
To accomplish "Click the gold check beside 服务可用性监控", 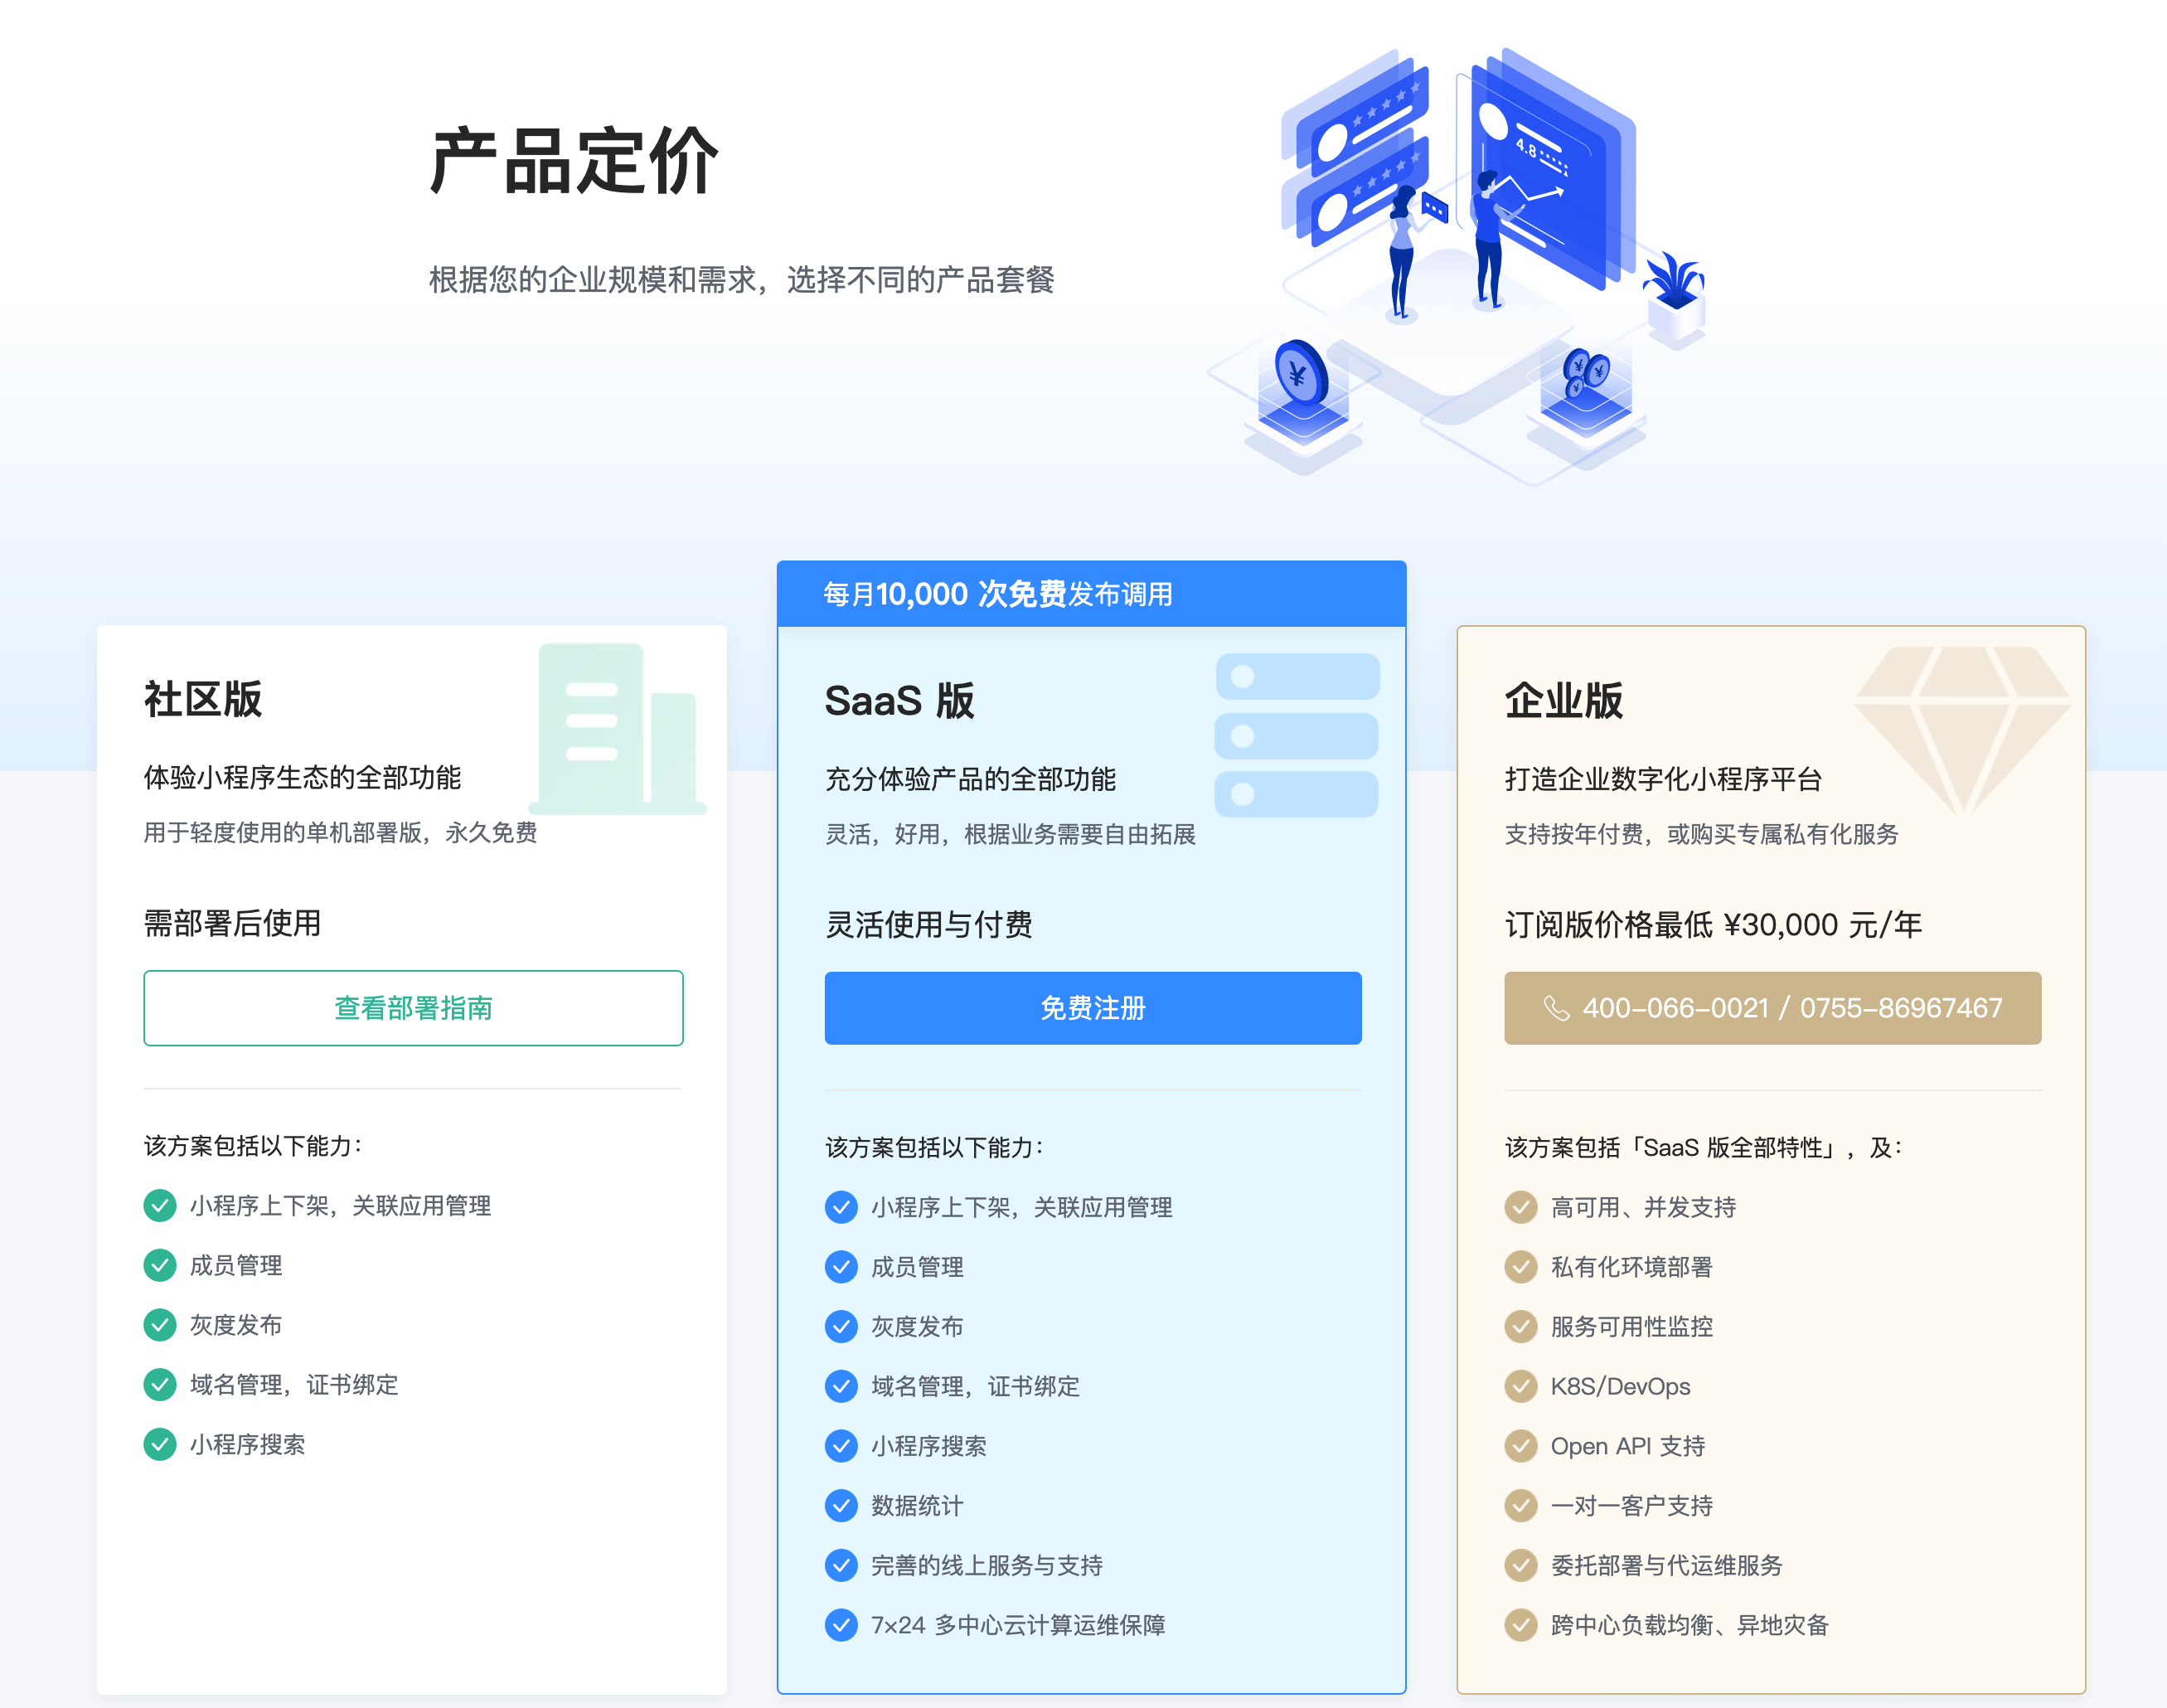I will [1521, 1327].
